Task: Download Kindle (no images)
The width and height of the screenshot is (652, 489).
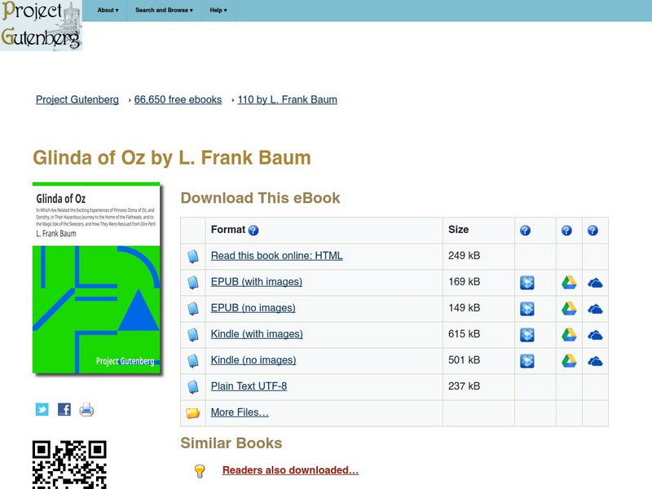Action: pos(253,360)
